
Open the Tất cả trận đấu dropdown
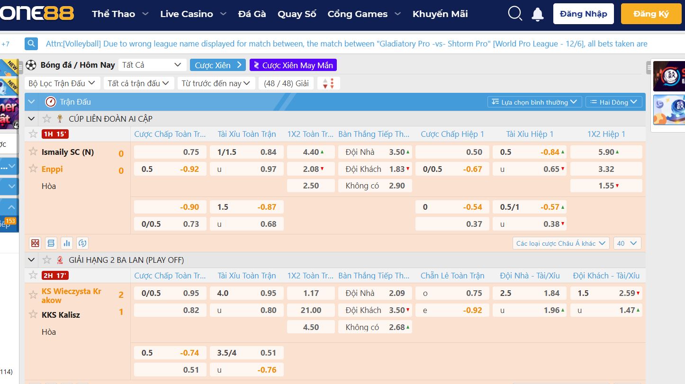(x=139, y=83)
